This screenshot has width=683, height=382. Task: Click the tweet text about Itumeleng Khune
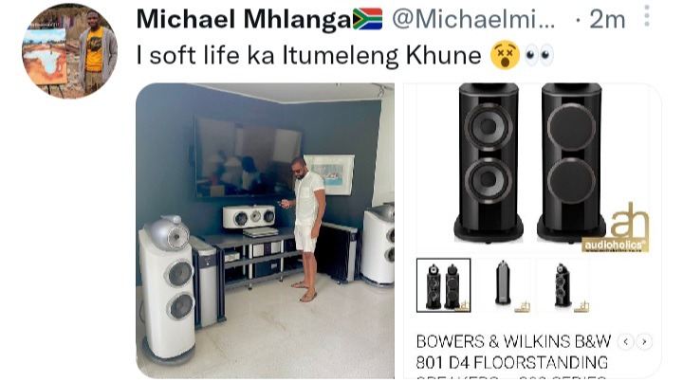309,56
